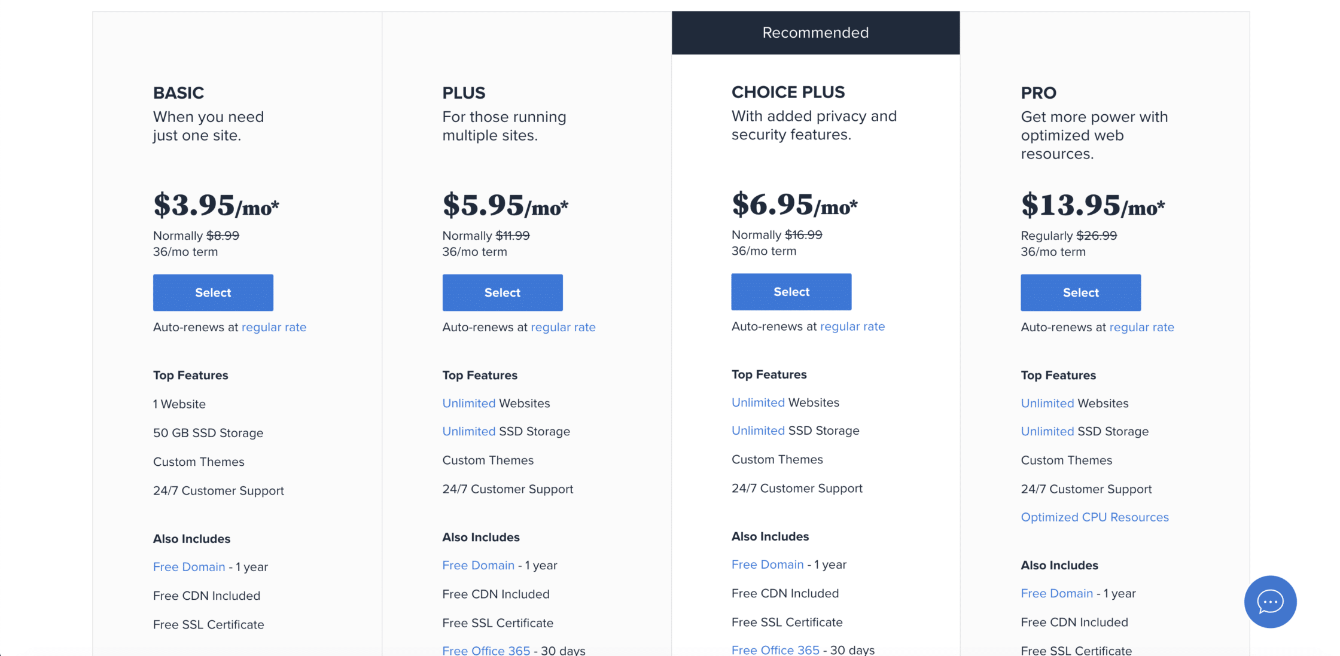View regular rate link under Choice Plus
The height and width of the screenshot is (656, 1340).
pos(852,327)
